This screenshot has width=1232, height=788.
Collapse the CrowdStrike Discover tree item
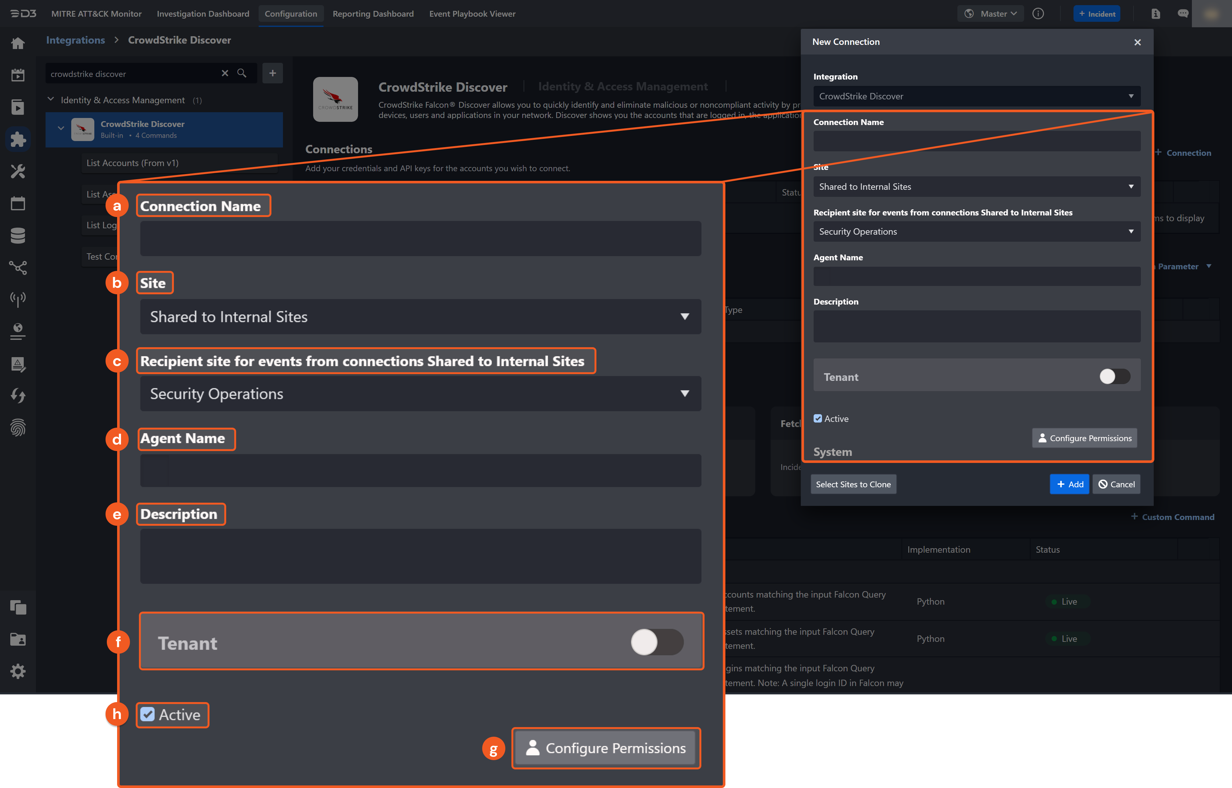point(61,128)
